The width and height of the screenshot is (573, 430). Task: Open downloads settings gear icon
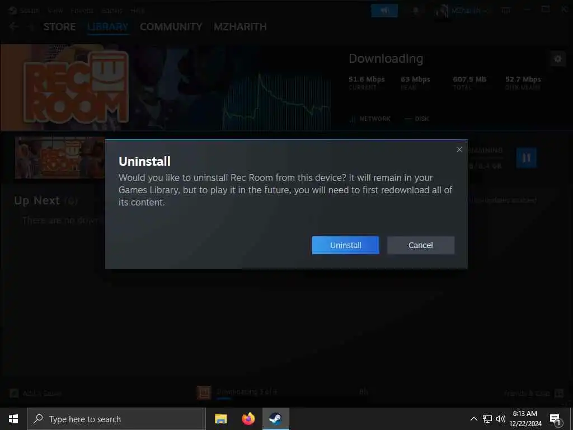tap(558, 59)
